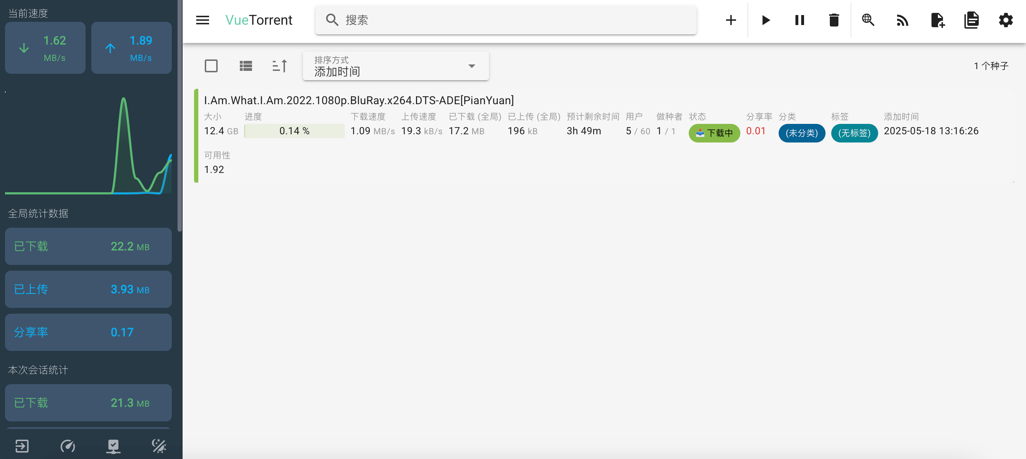Viewport: 1026px width, 459px height.
Task: Click the torrent's 0.14 % progress bar
Action: point(294,131)
